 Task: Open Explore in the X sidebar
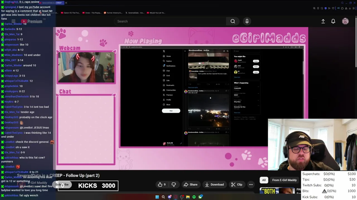(167, 61)
